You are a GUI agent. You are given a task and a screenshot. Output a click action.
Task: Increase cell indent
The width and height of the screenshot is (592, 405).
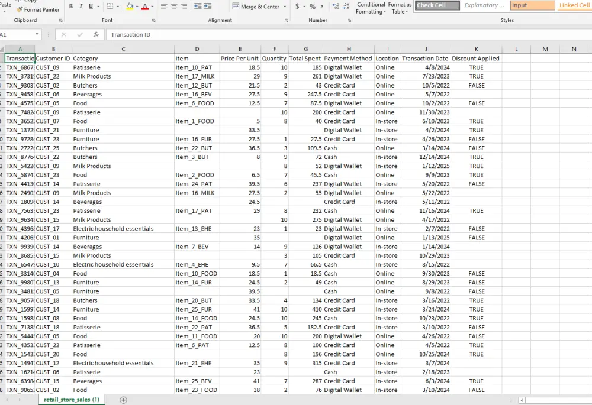208,7
